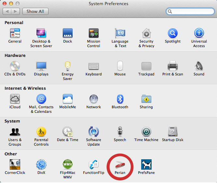Open the PrefsPane dog icon
Screen dimensions: 217x183
146,164
